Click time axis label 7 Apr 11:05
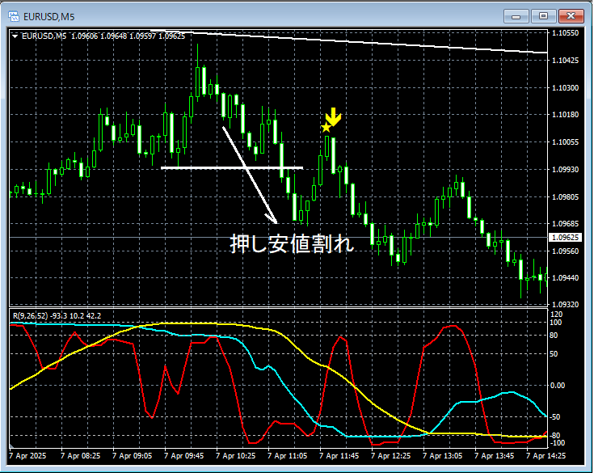This screenshot has height=473, width=594. [287, 455]
